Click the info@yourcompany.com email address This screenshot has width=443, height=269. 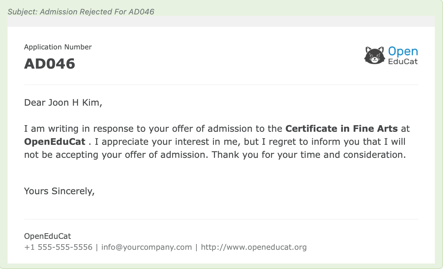point(147,247)
